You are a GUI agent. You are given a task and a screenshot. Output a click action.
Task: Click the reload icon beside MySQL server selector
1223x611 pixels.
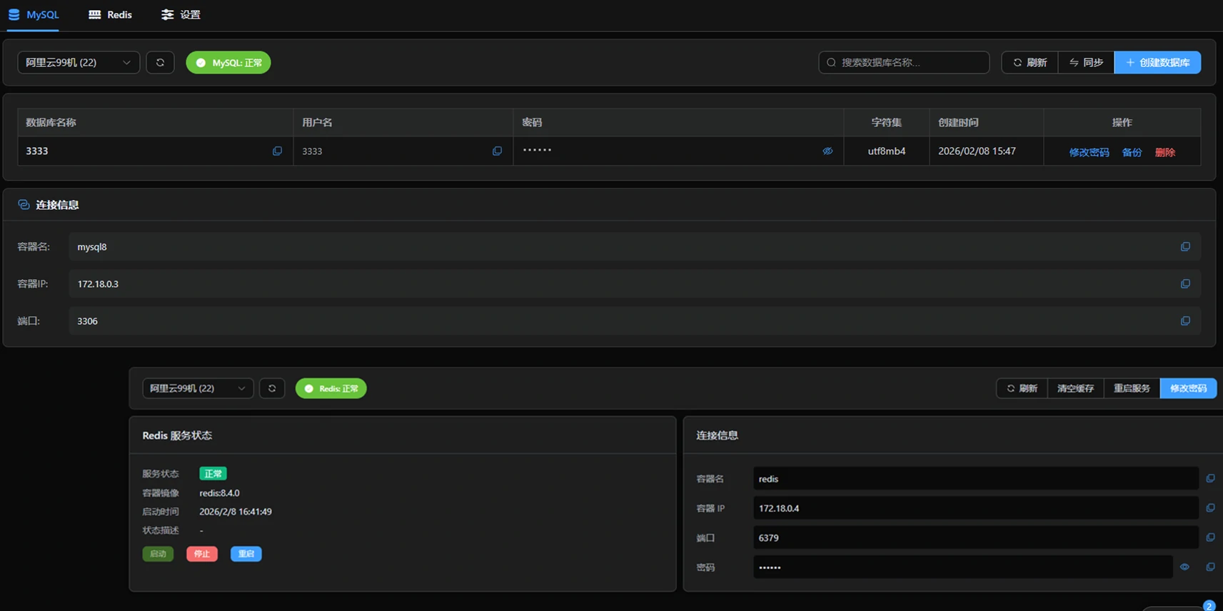(x=160, y=63)
